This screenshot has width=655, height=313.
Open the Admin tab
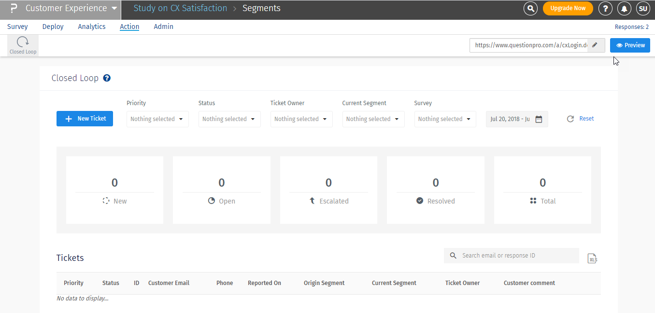click(x=163, y=27)
